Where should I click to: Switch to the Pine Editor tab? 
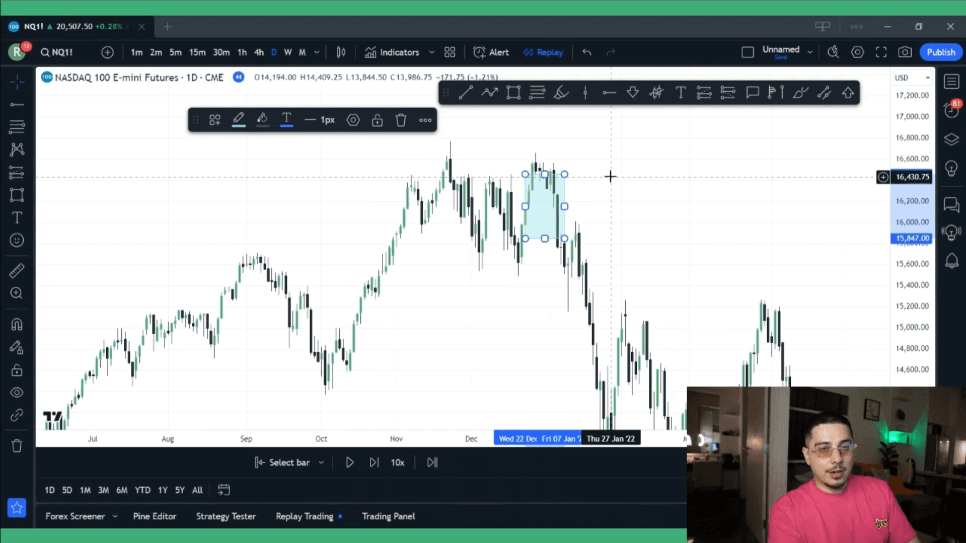coord(155,516)
